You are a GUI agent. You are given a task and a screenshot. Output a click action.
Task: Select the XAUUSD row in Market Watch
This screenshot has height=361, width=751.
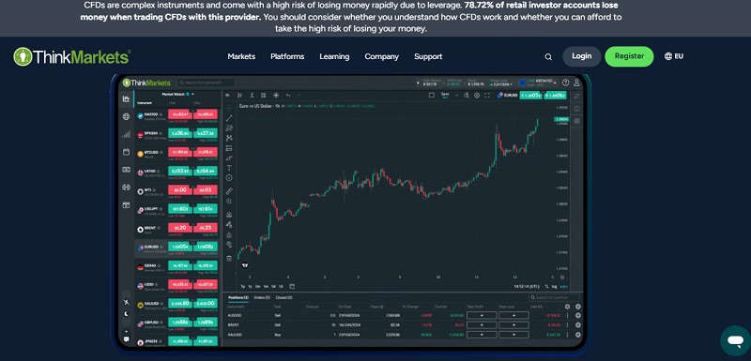(177, 305)
